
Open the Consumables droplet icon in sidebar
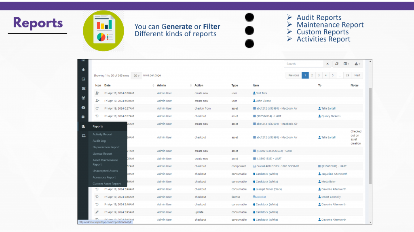(x=83, y=69)
